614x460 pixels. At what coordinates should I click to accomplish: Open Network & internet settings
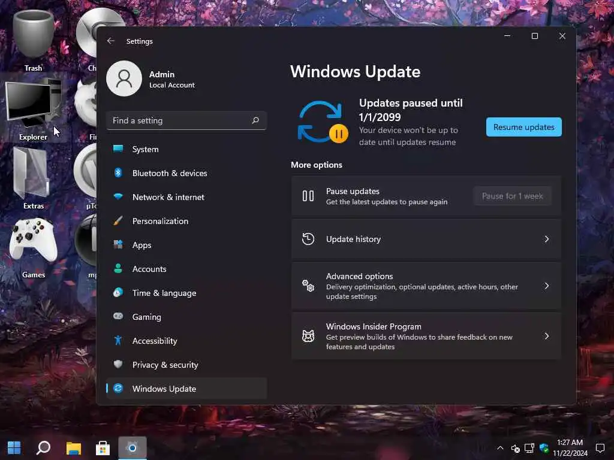coord(186,196)
